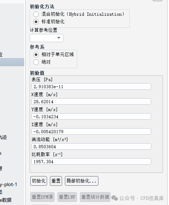Screen dimensions: 169x205
Task: Open the 计算参考位置 dropdown
Action: [46, 38]
